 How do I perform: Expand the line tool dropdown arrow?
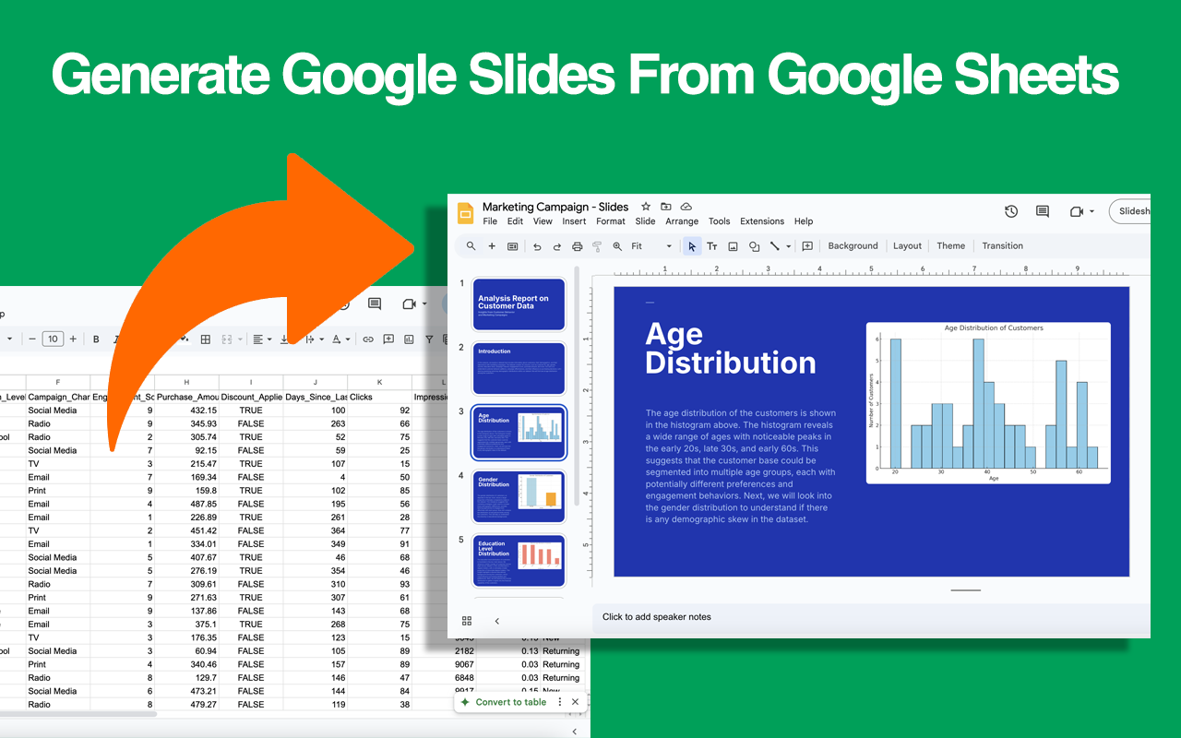point(789,247)
